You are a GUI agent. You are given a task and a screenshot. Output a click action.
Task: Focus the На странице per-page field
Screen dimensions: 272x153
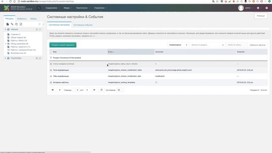click(x=120, y=90)
